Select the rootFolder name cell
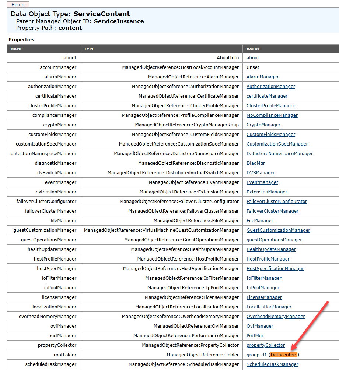This screenshot has width=339, height=370. click(43, 355)
